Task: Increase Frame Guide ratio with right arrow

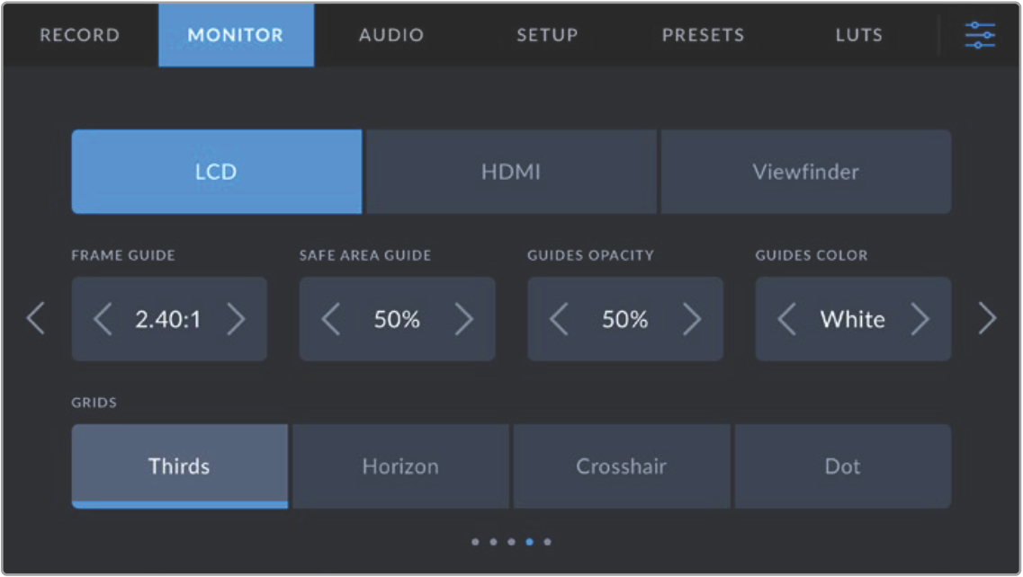Action: point(236,319)
